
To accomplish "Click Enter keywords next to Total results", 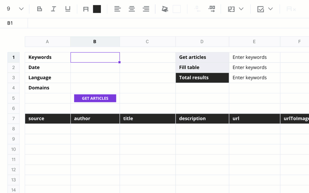I will pyautogui.click(x=254, y=78).
